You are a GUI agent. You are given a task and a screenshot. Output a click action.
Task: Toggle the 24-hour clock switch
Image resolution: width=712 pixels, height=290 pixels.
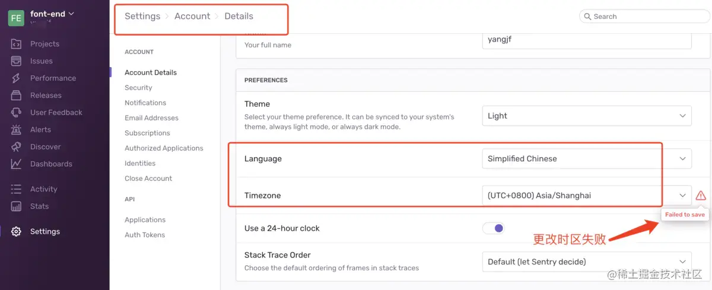click(x=494, y=228)
